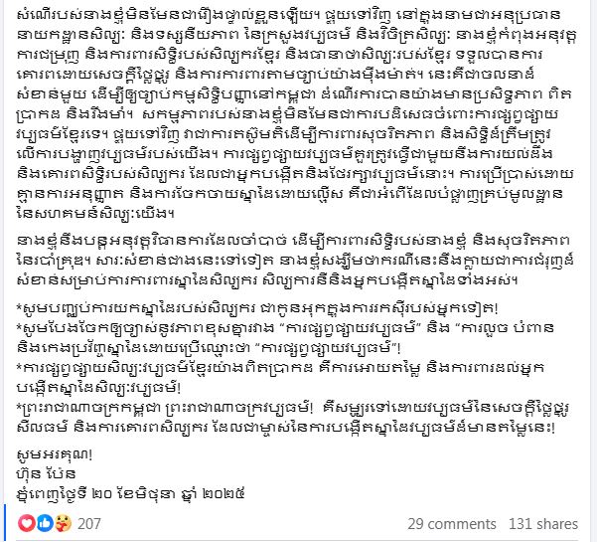Click the bullet line starting *សូមបញ្ឈប់
Screen dimensions: 597x542
pyautogui.click(x=257, y=308)
